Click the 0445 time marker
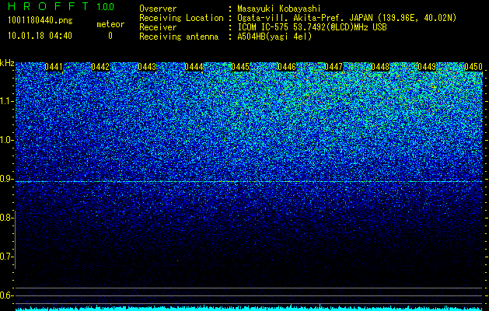489x311 pixels. click(x=240, y=67)
